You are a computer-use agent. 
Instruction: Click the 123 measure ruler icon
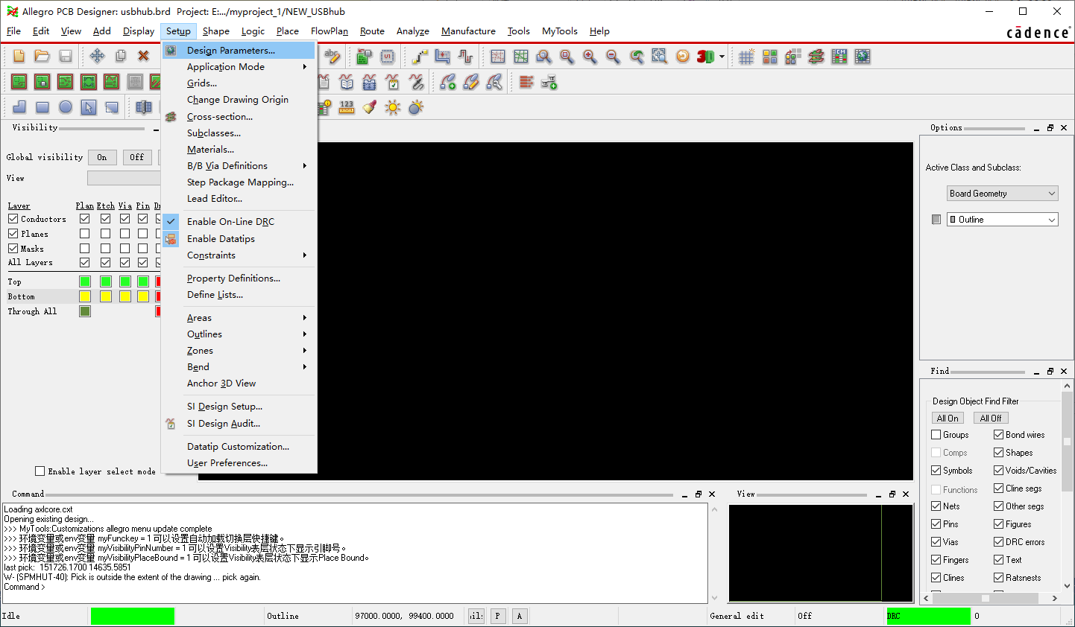(x=347, y=107)
